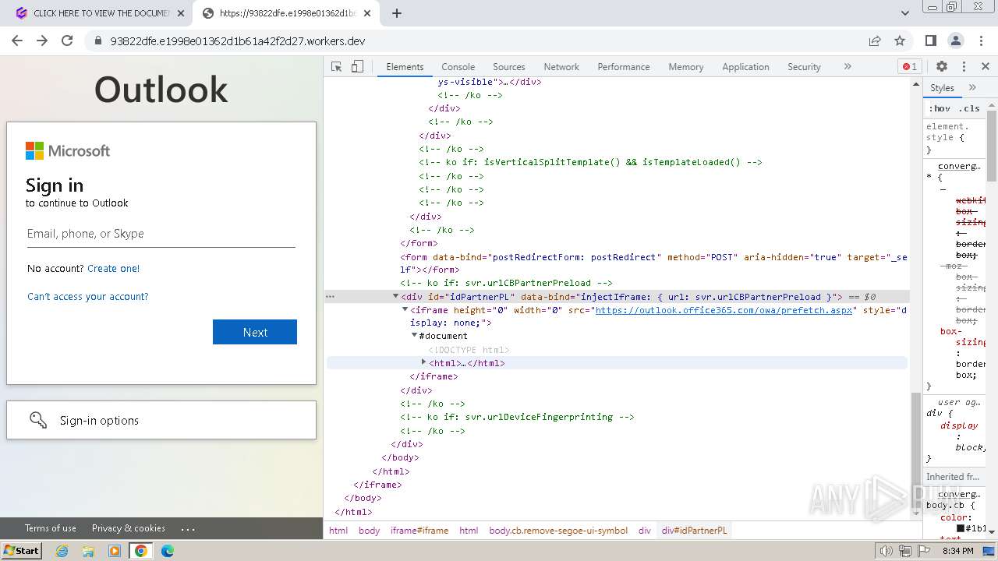Open File Explorer from taskbar

(88, 551)
